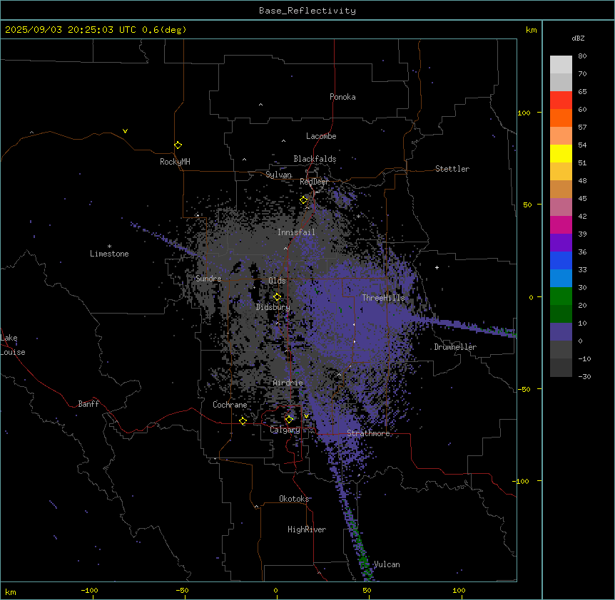The height and width of the screenshot is (600, 615).
Task: Click the Limestone label
Action: pos(109,254)
